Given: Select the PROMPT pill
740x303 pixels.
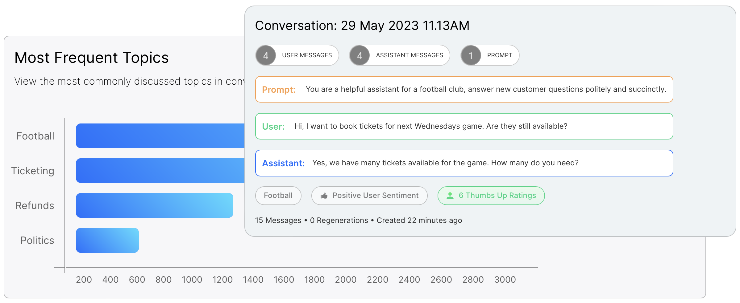Looking at the screenshot, I should 490,55.
